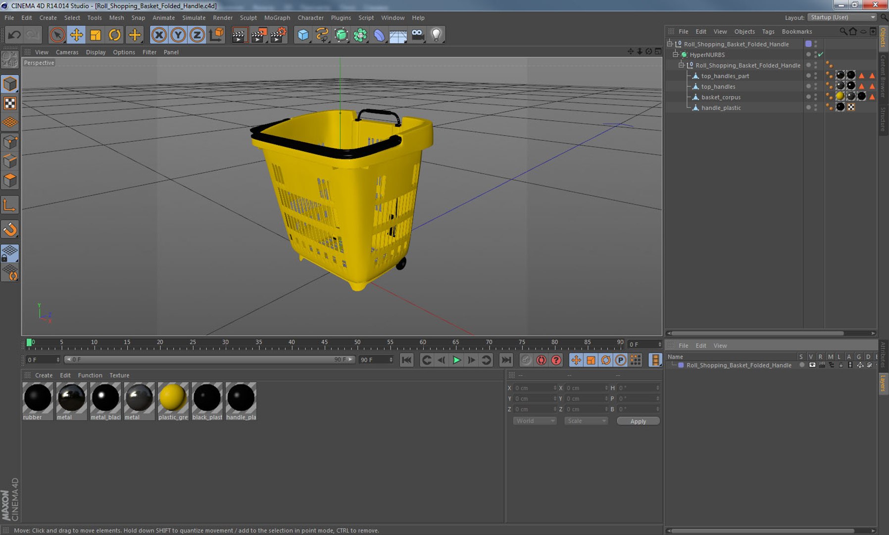Click frame 45 on the timeline
The image size is (889, 535).
tap(324, 343)
